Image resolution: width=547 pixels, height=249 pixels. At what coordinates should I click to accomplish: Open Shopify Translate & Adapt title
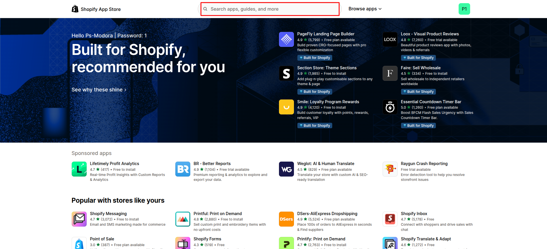pyautogui.click(x=426, y=239)
